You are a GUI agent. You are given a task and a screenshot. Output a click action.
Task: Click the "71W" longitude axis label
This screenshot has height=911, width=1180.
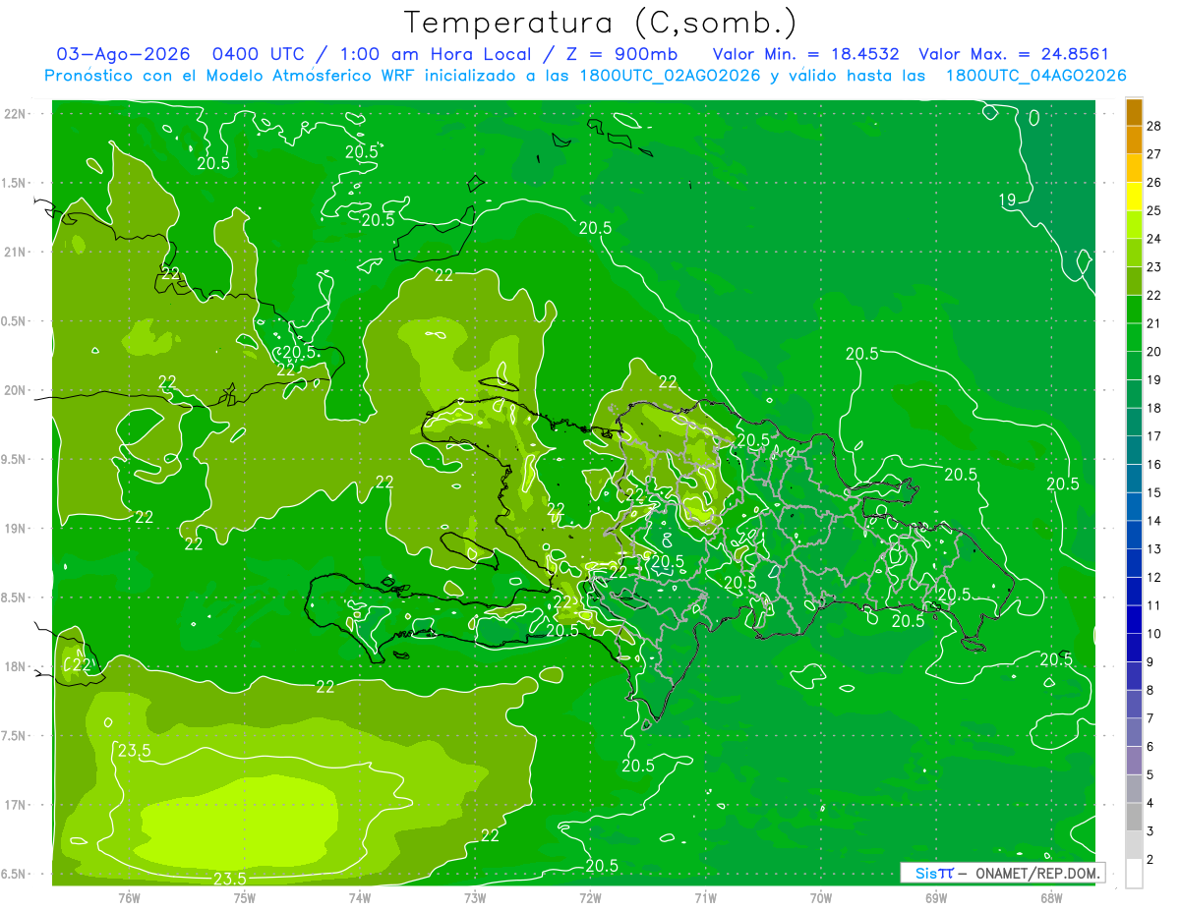point(705,898)
